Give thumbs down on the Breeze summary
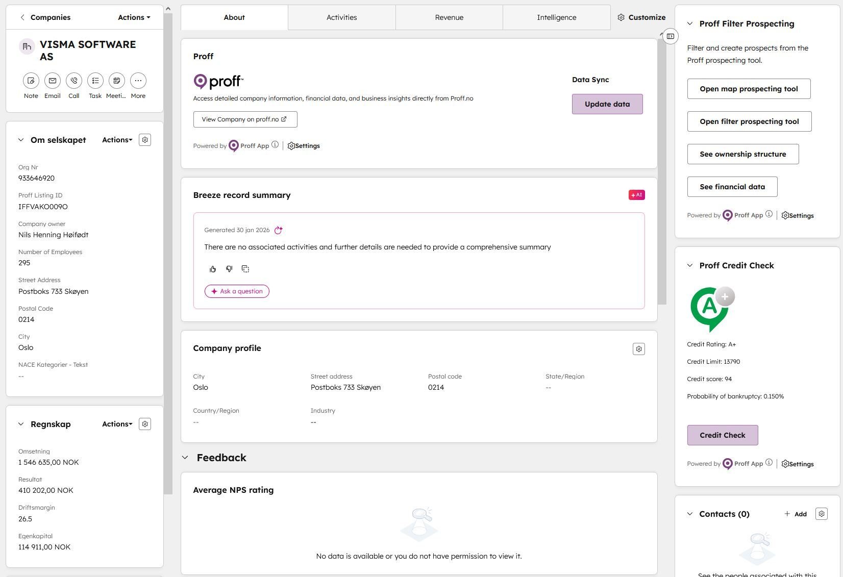843x577 pixels. [x=229, y=269]
